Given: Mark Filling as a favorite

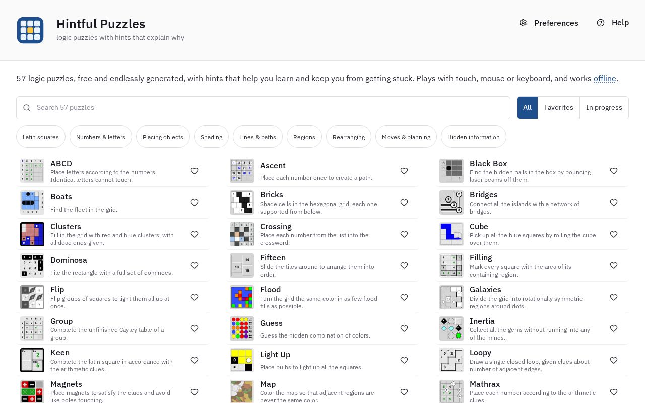Looking at the screenshot, I should point(614,265).
